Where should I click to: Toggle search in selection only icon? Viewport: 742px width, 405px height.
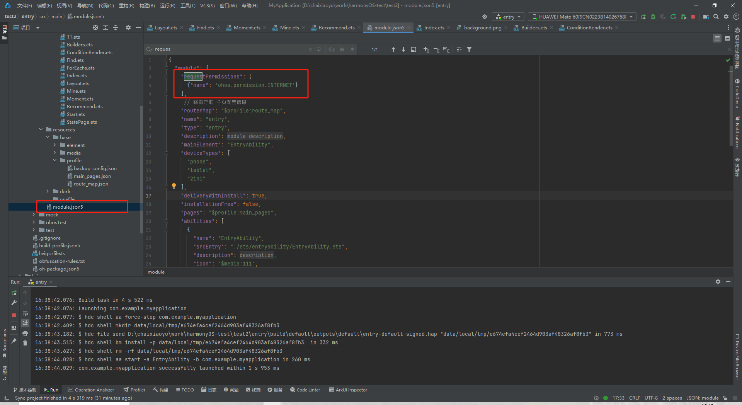414,49
